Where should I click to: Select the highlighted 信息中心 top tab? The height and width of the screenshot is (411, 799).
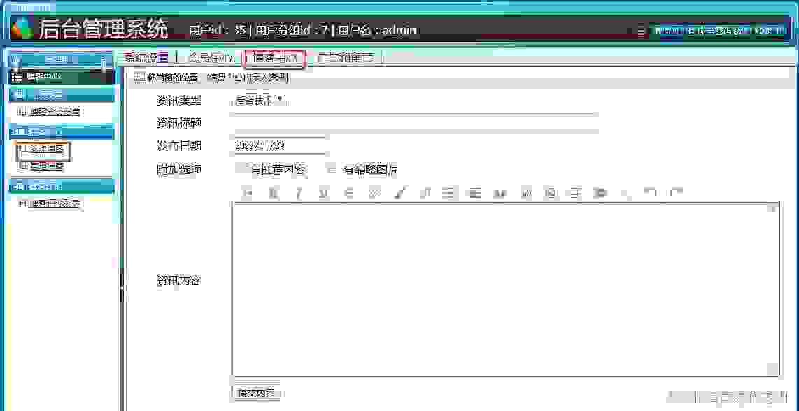click(275, 59)
